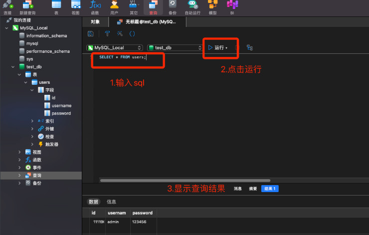369x235 pixels.
Task: Select the Result 1 tab
Action: (x=270, y=189)
